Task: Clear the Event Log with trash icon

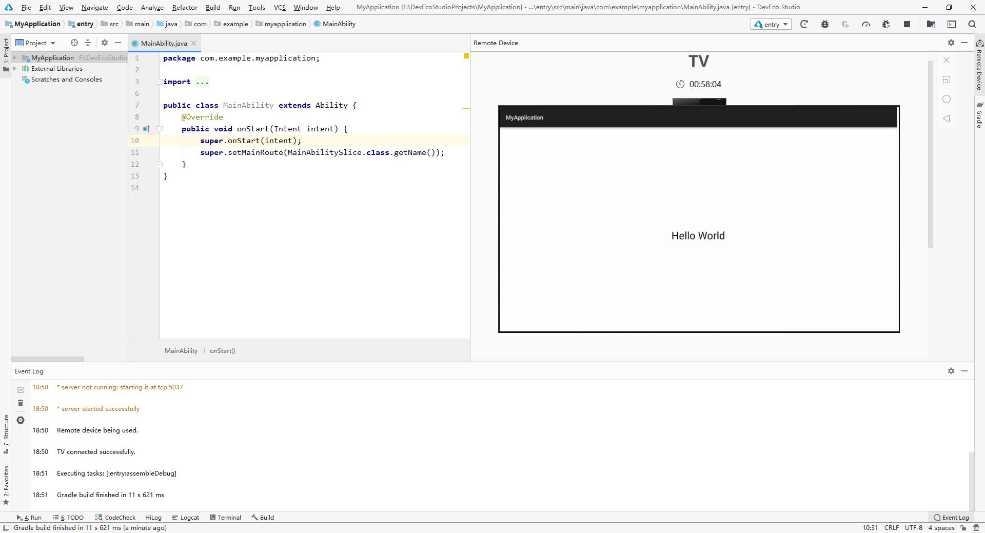Action: 21,403
